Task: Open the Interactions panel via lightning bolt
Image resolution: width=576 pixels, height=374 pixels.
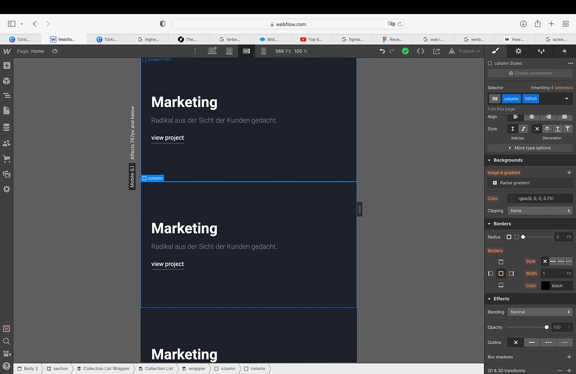Action: (565, 51)
